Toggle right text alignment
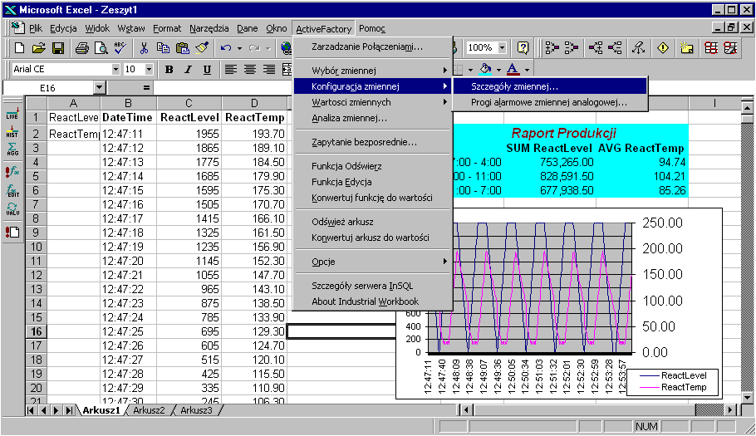 (x=269, y=70)
